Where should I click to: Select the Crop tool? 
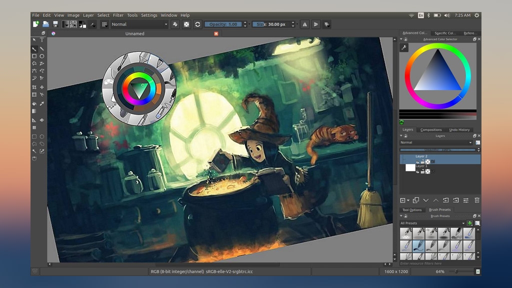click(x=34, y=87)
